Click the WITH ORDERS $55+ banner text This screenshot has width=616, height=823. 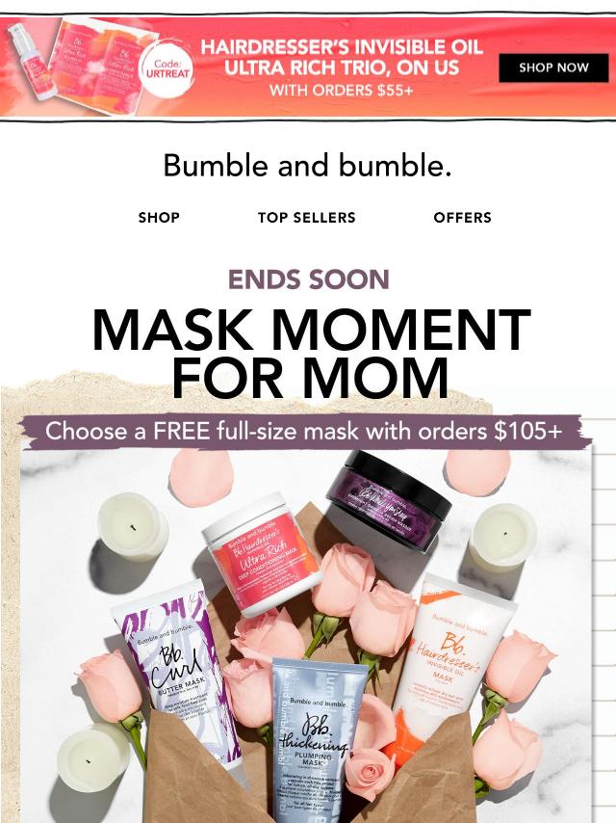342,91
